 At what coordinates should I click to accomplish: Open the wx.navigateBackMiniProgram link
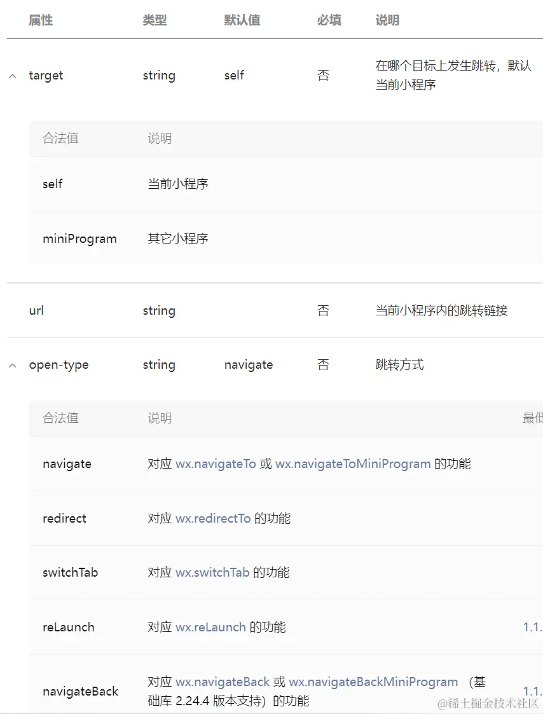[373, 682]
